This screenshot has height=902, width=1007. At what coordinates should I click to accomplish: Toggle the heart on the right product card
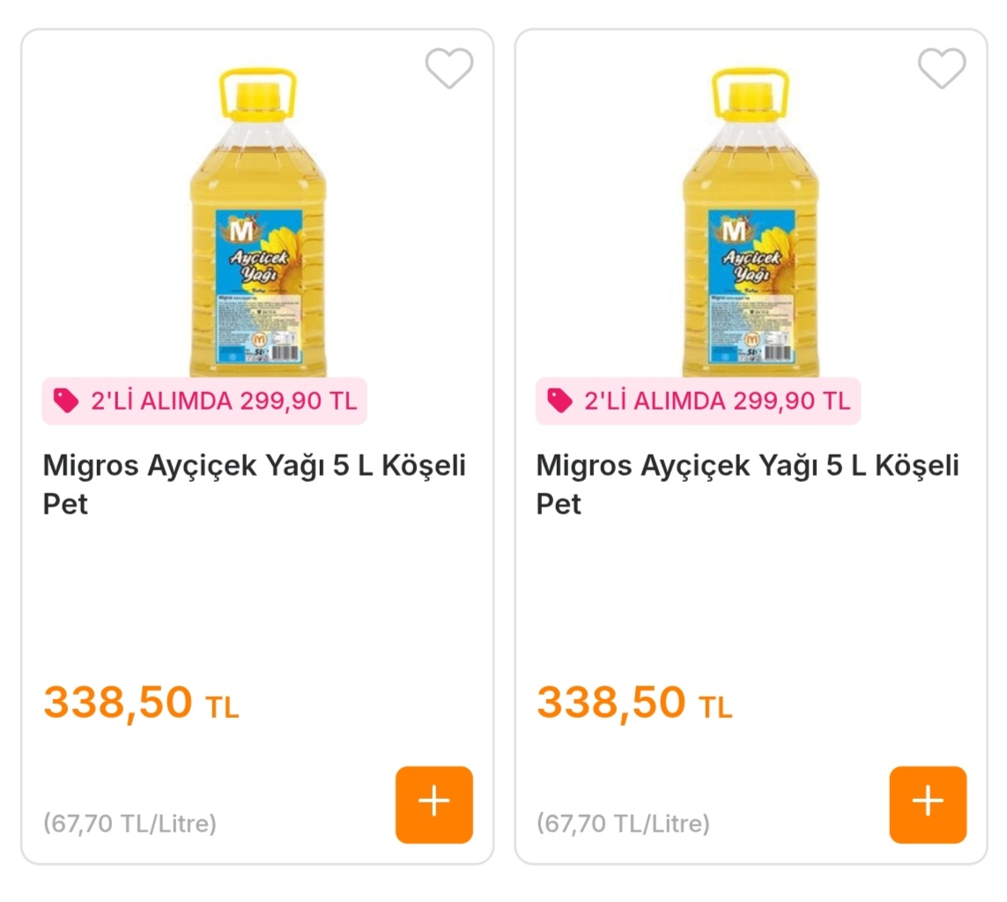point(942,68)
